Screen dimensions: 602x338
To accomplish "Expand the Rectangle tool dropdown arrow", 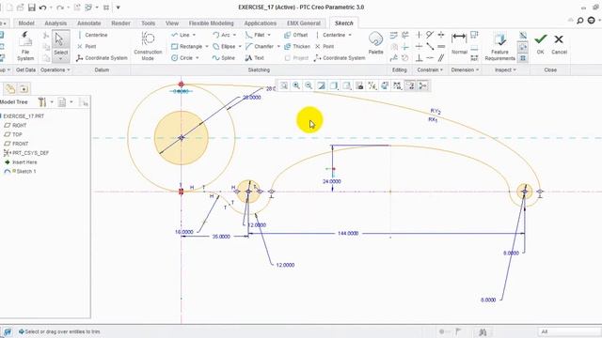I will tap(207, 46).
